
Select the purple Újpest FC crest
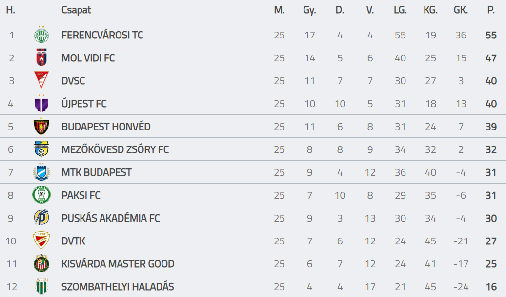point(41,103)
